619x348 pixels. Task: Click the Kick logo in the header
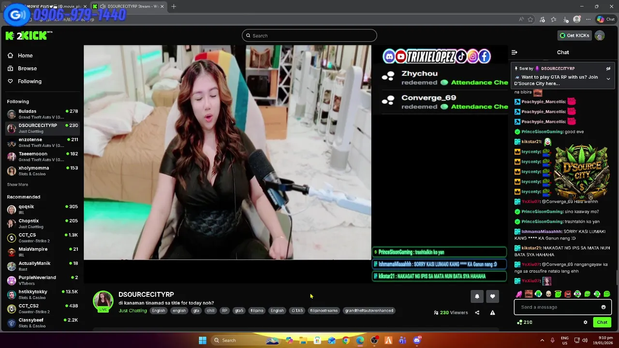(x=29, y=35)
